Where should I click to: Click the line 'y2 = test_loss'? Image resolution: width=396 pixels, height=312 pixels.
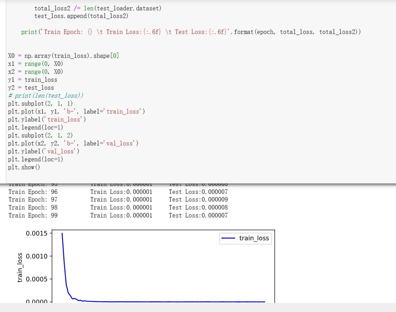click(x=31, y=88)
